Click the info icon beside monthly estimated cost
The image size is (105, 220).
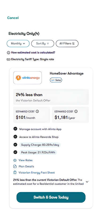coord(37,111)
